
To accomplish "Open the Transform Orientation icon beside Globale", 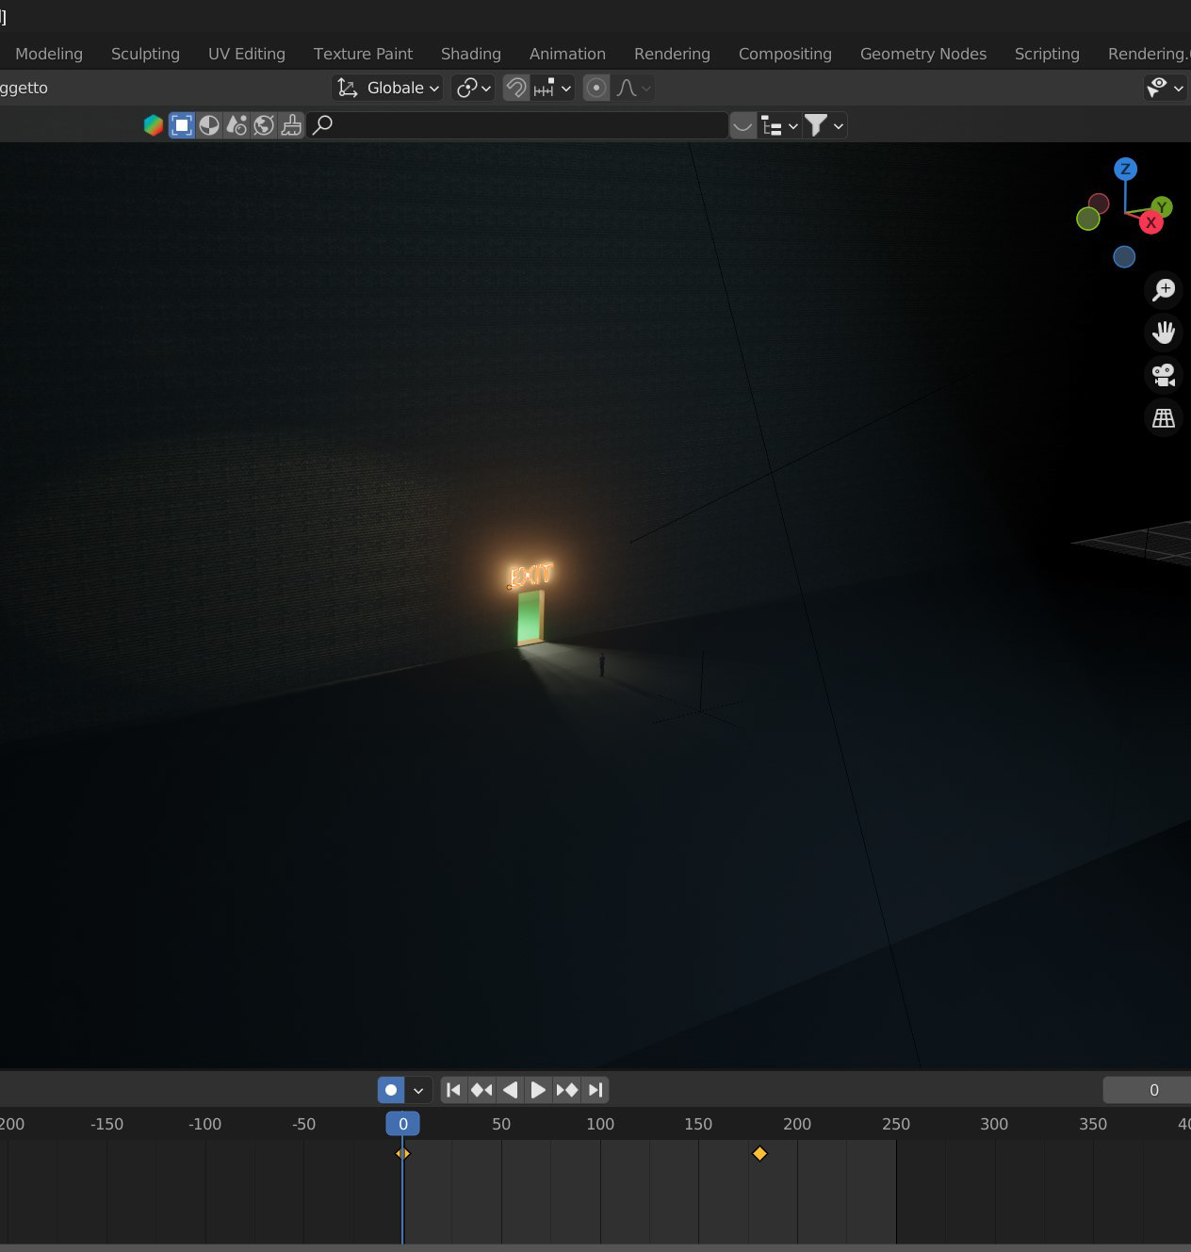I will [x=348, y=88].
